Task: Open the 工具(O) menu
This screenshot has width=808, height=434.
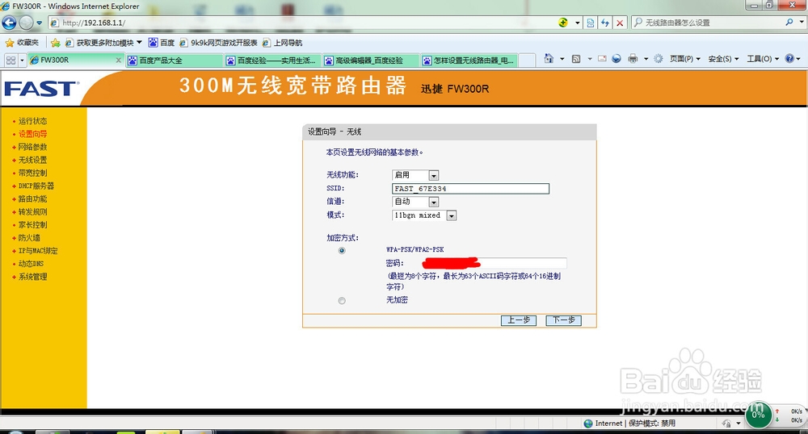Action: pyautogui.click(x=763, y=59)
